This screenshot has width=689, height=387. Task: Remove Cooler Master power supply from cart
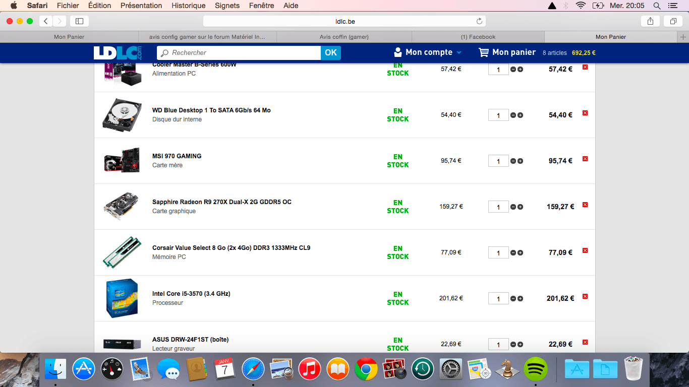(585, 67)
